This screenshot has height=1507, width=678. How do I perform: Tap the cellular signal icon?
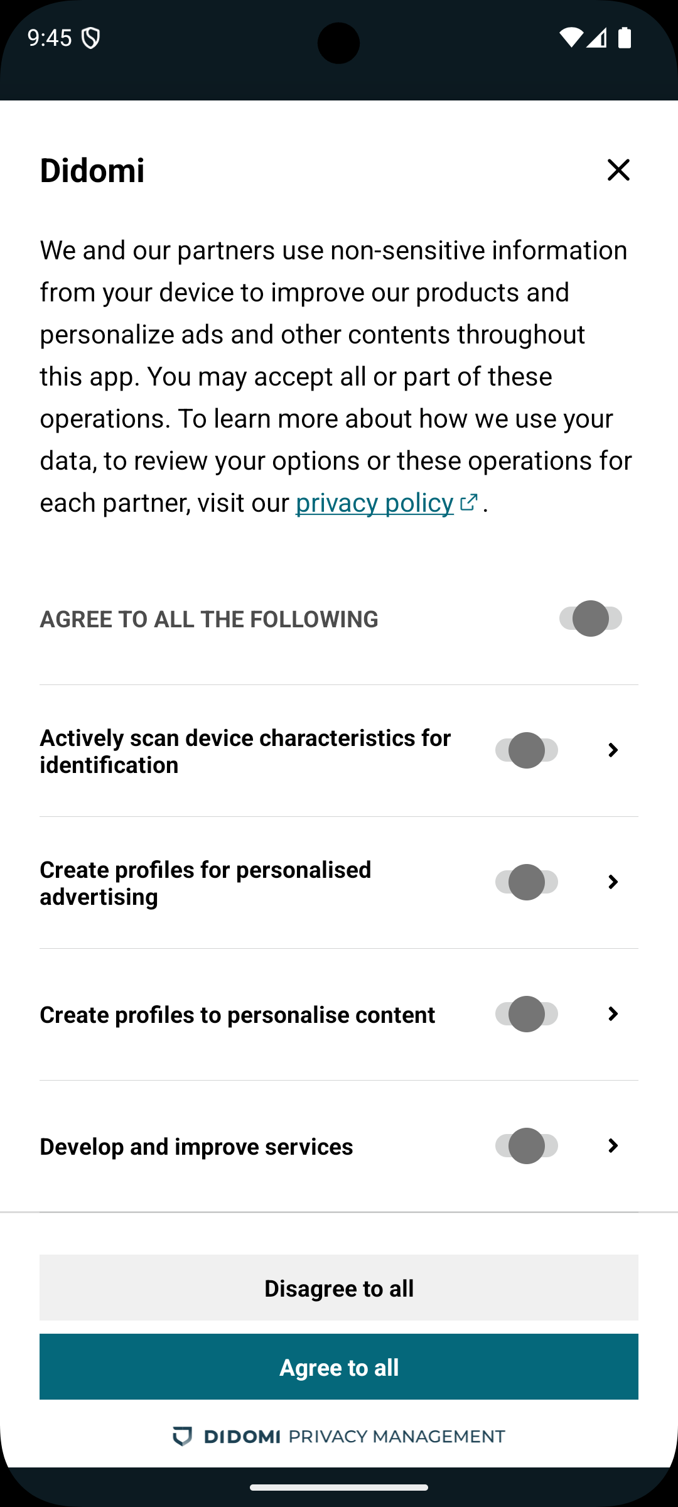(x=597, y=38)
